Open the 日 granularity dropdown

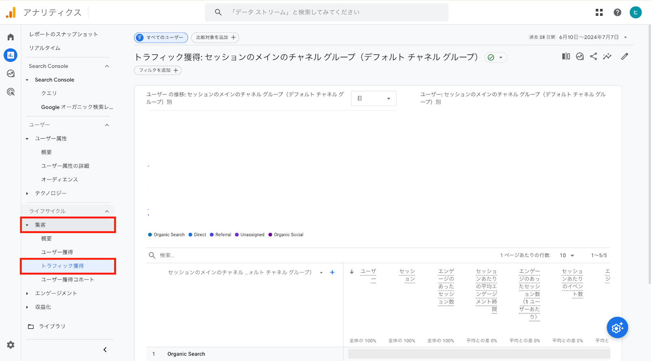click(374, 98)
